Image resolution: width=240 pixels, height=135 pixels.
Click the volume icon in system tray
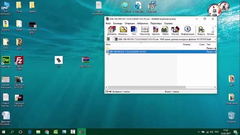click(x=211, y=132)
